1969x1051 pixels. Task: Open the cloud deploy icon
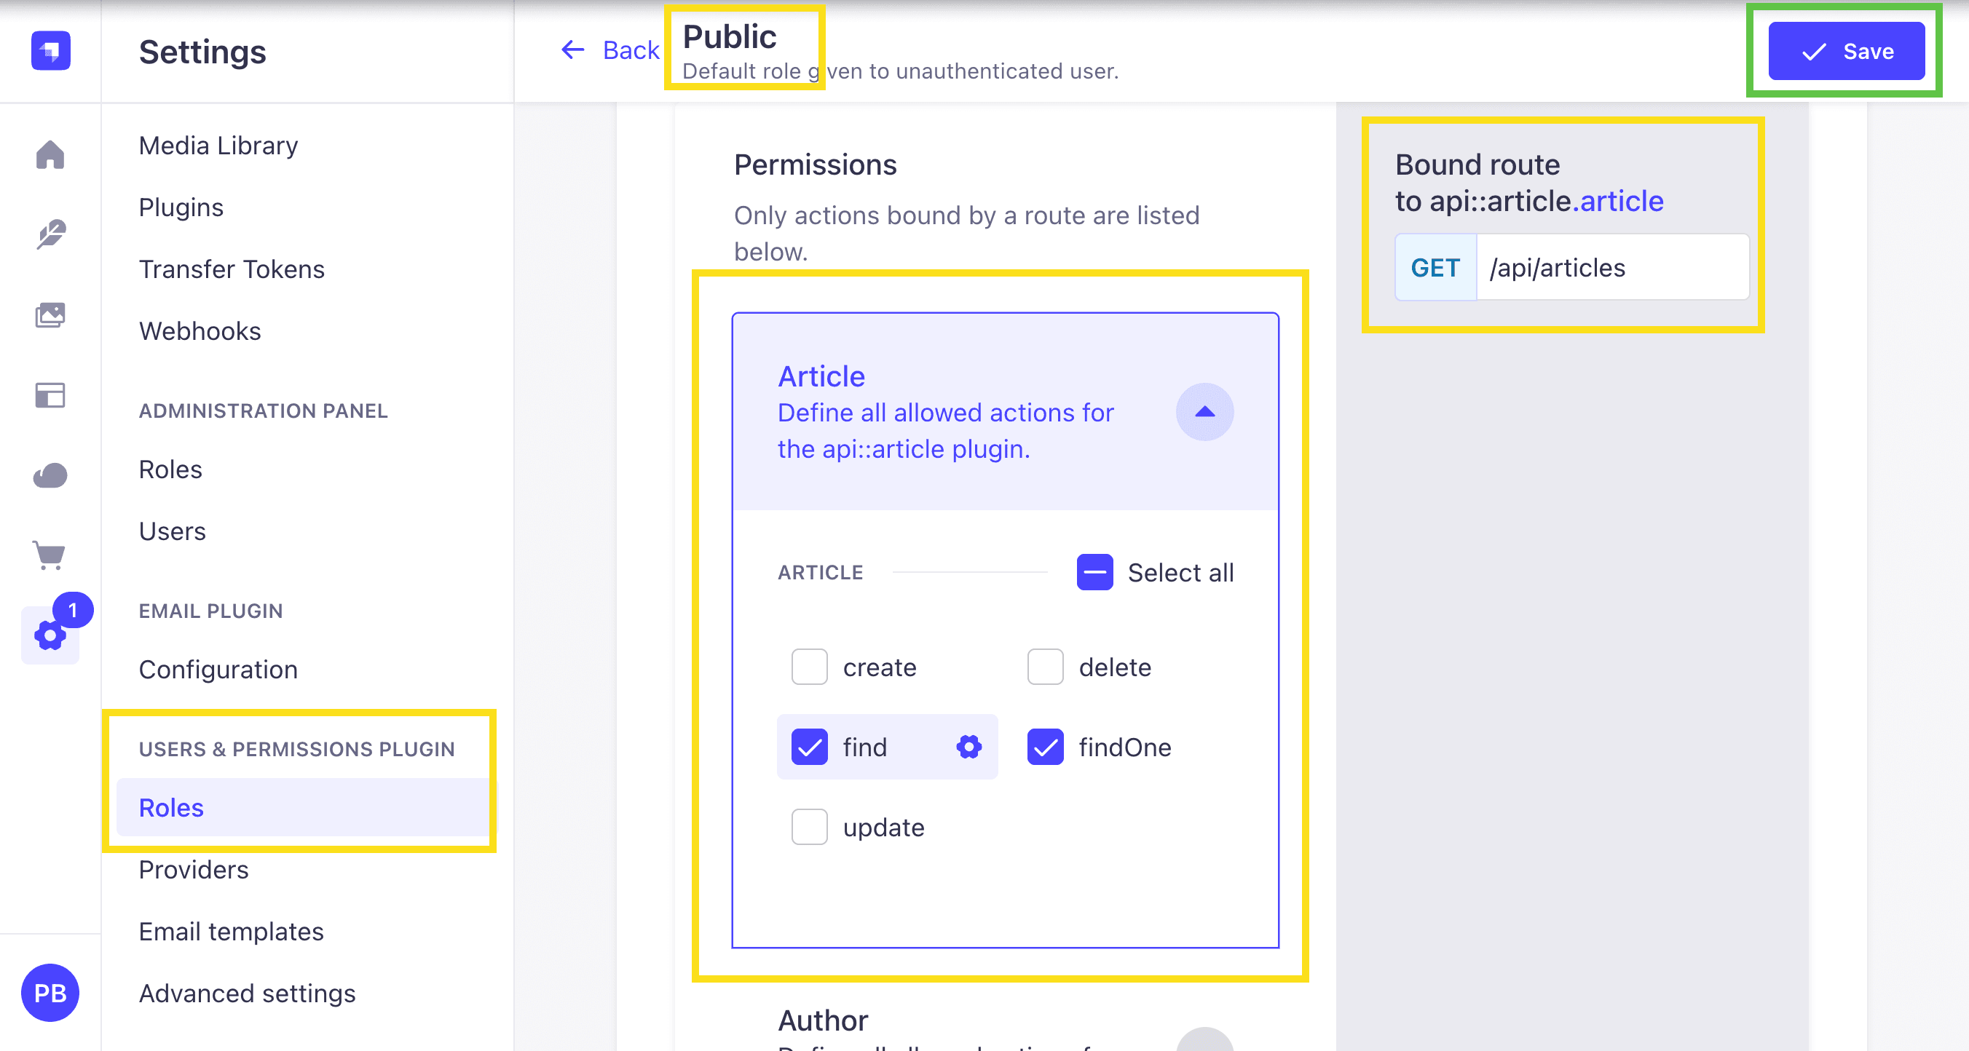50,475
